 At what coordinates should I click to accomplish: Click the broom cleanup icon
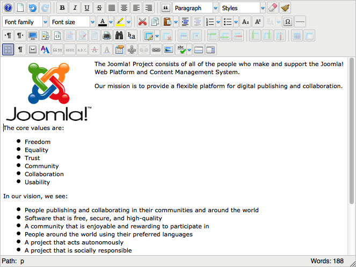[286, 8]
